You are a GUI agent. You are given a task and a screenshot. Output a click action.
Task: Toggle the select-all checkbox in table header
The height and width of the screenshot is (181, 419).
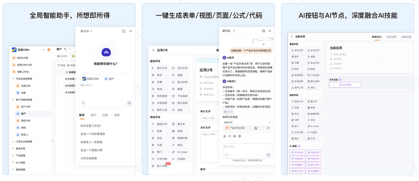[x=59, y=72]
